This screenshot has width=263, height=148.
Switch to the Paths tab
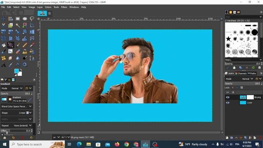pyautogui.click(x=252, y=74)
